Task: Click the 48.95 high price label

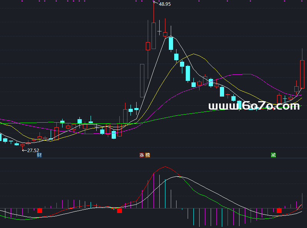Action: tap(165, 4)
